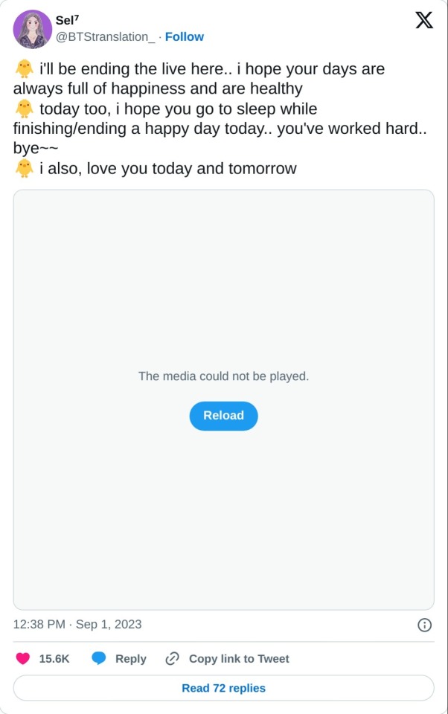Click the chain link icon
The width and height of the screenshot is (448, 714).
(173, 658)
